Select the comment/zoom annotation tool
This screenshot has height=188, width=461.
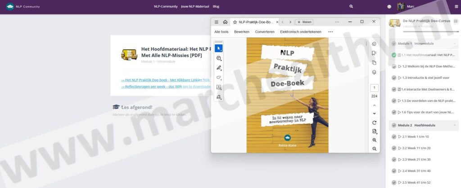click(219, 58)
